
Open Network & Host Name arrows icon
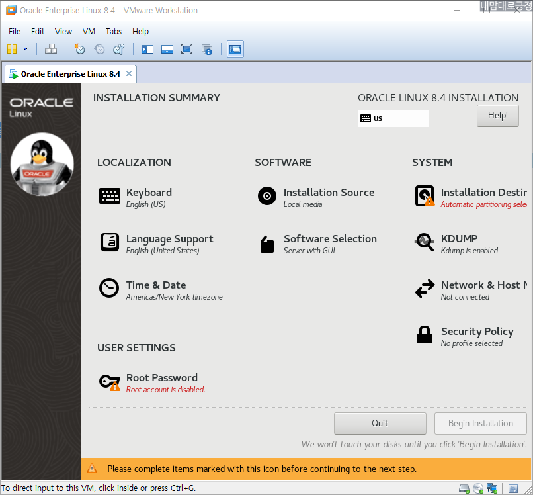click(x=425, y=289)
